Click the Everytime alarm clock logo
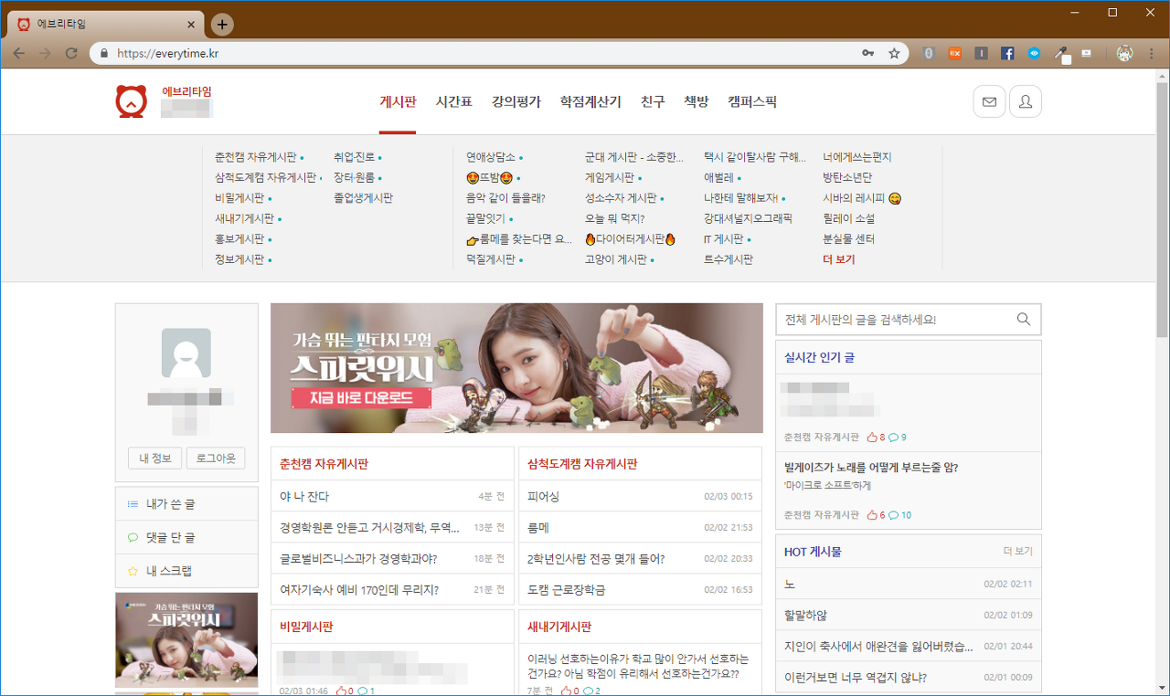1170x696 pixels. coord(131,101)
